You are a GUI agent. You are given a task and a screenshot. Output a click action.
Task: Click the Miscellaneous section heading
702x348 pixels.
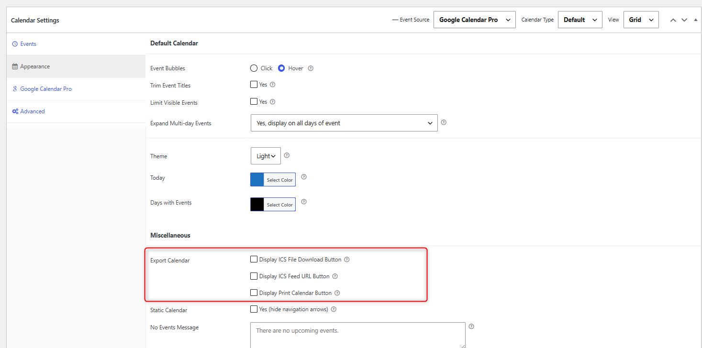[170, 235]
